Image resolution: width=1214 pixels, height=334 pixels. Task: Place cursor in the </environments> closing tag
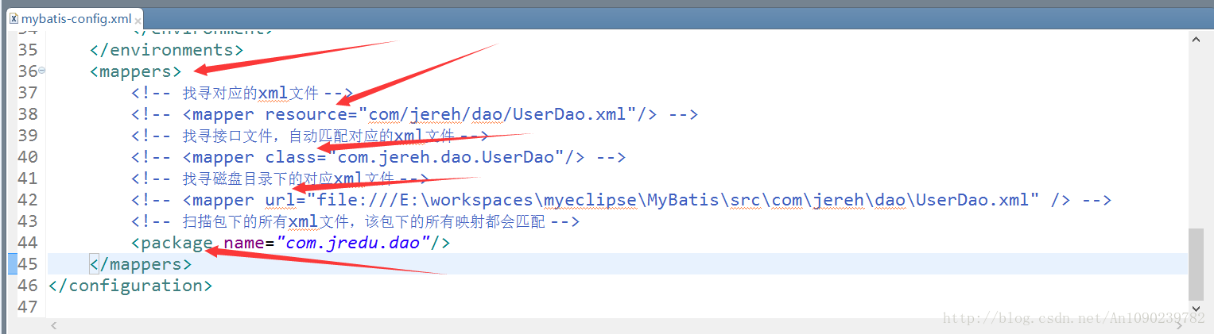click(166, 50)
